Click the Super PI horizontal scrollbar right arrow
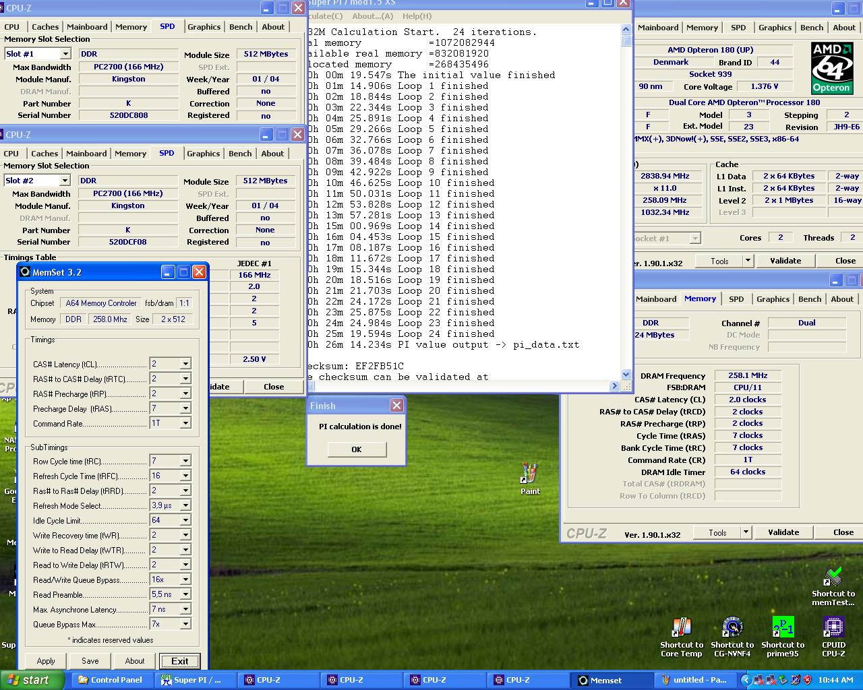The image size is (863, 690). click(614, 386)
